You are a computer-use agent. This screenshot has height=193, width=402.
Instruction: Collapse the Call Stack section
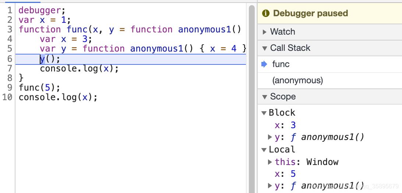click(265, 48)
